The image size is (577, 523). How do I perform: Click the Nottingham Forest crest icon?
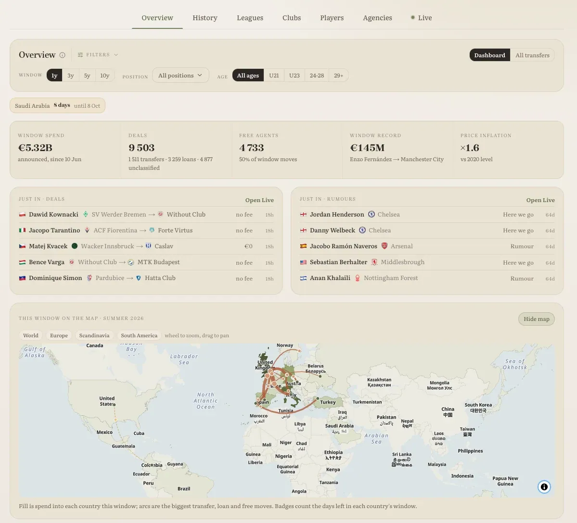357,278
